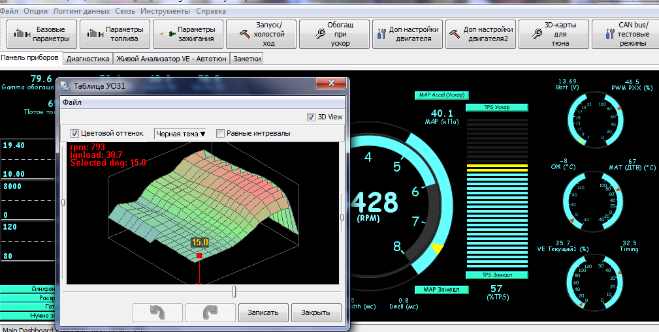Open Базовые параметры settings

pyautogui.click(x=41, y=34)
